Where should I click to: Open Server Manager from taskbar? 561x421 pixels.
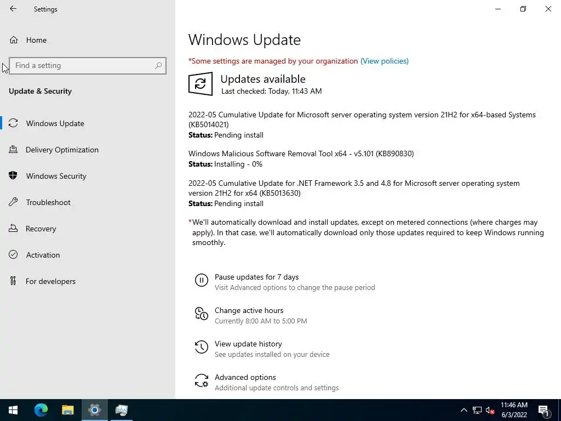tap(121, 410)
